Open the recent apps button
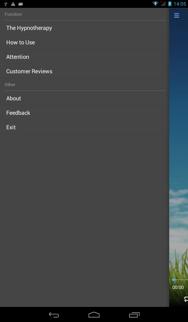The height and width of the screenshot is (322, 188). (134, 314)
